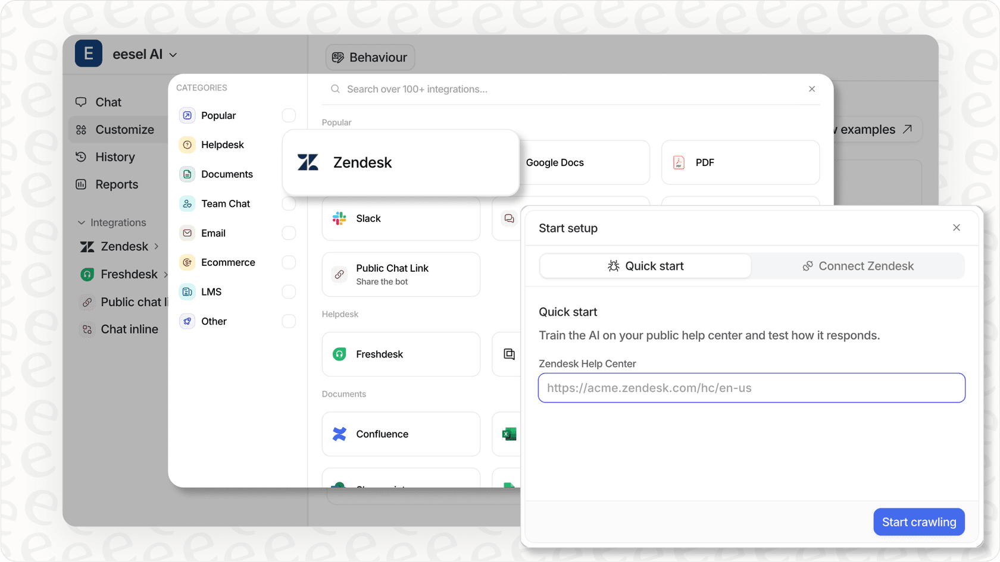This screenshot has height=562, width=1000.
Task: Check the LMS category circle
Action: pos(289,291)
